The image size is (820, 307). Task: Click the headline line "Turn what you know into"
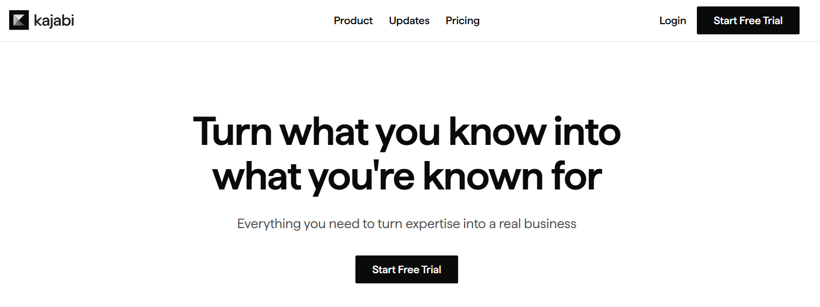(x=407, y=131)
